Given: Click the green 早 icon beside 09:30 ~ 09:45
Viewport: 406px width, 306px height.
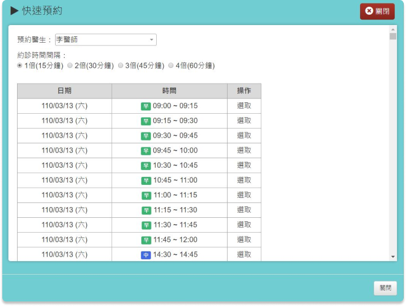Looking at the screenshot, I should click(146, 136).
